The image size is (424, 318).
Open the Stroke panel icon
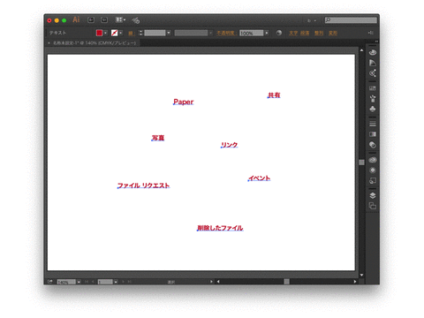(x=373, y=124)
